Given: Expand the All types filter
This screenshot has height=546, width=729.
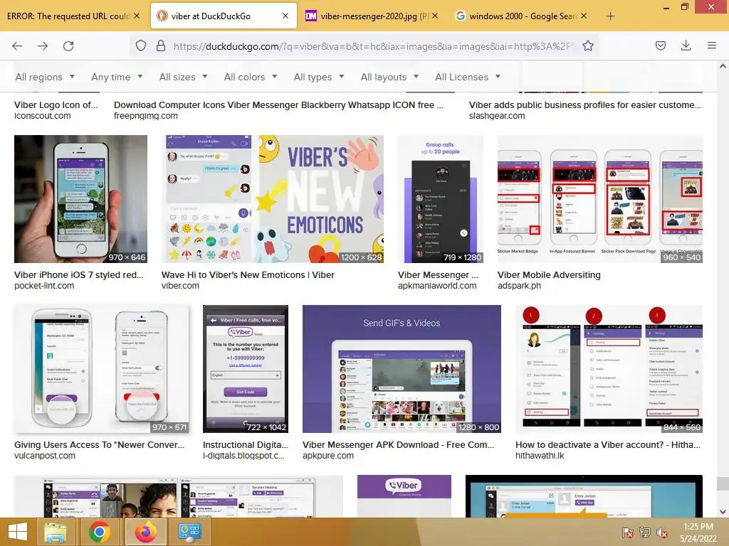Looking at the screenshot, I should 319,77.
